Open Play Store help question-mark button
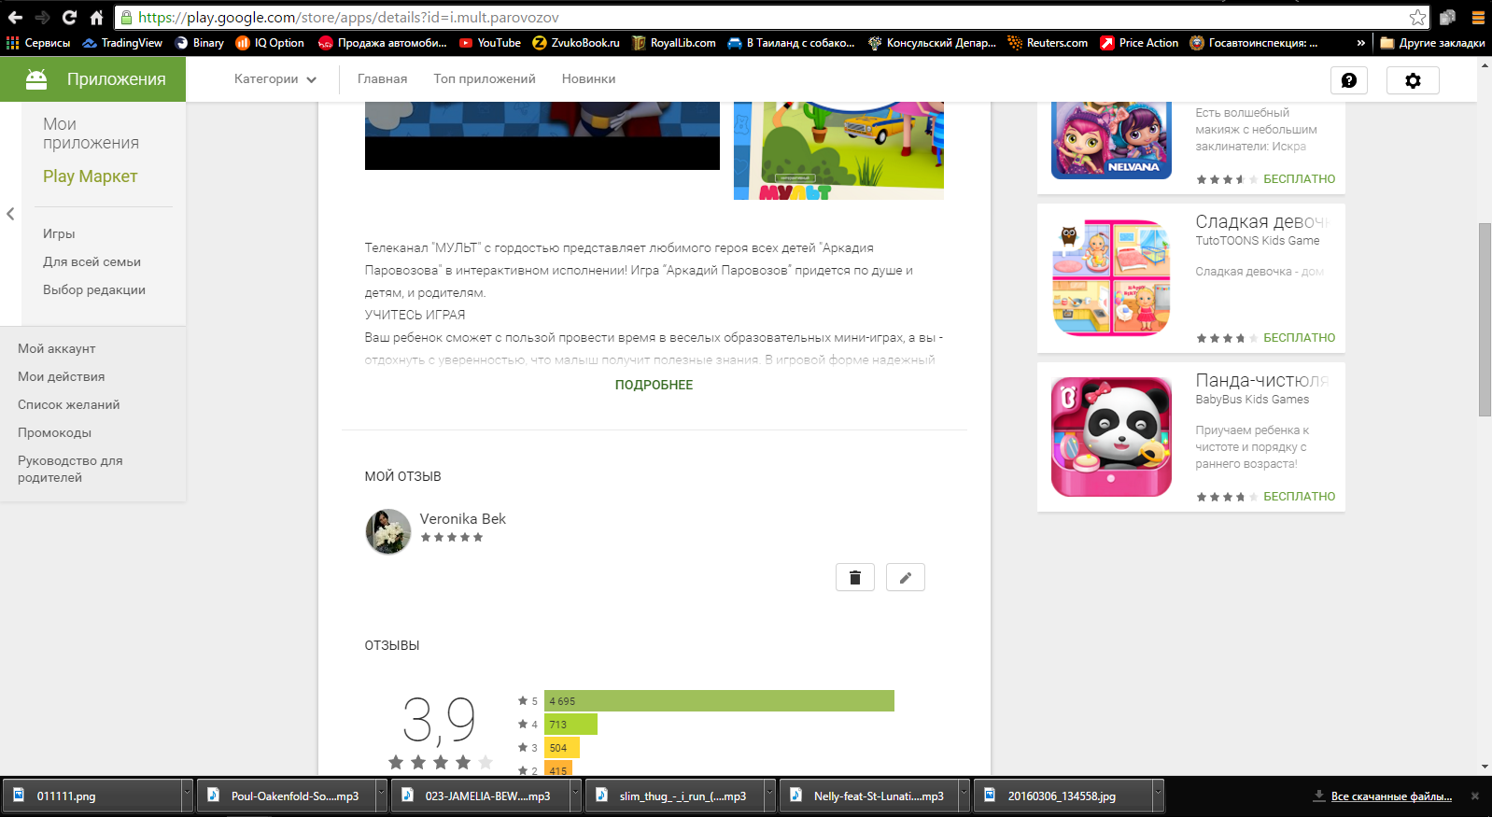Image resolution: width=1492 pixels, height=817 pixels. [x=1349, y=80]
